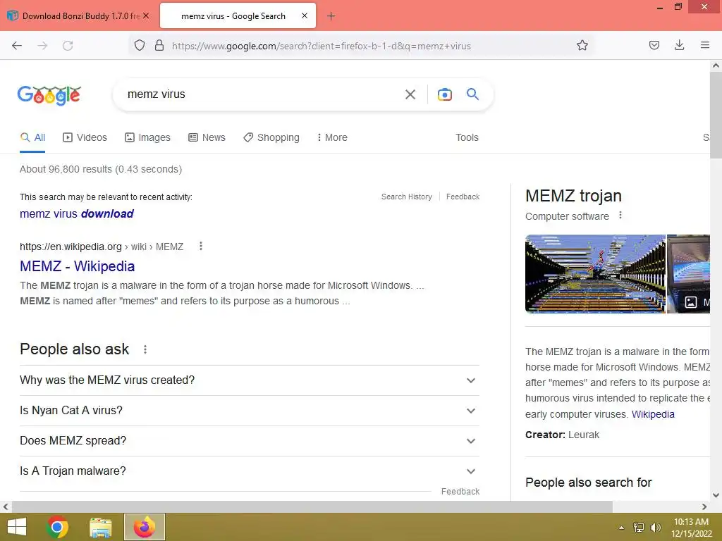Open Search History link
The height and width of the screenshot is (541, 722).
407,197
